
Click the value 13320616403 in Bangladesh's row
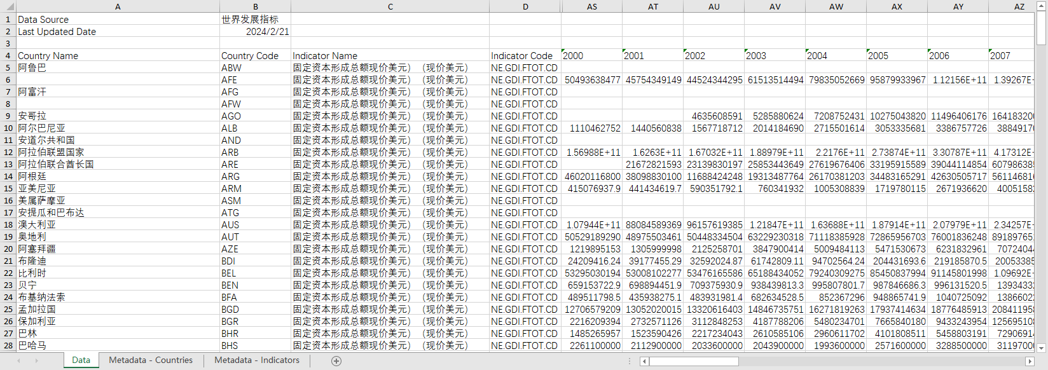714,309
